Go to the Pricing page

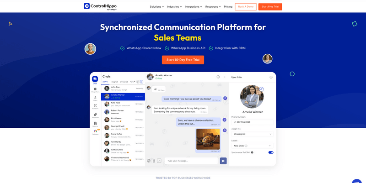[x=228, y=7]
